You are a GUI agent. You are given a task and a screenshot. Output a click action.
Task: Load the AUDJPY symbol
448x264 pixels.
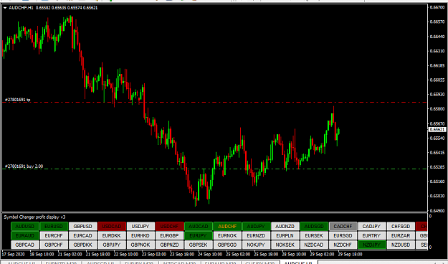pyautogui.click(x=257, y=226)
